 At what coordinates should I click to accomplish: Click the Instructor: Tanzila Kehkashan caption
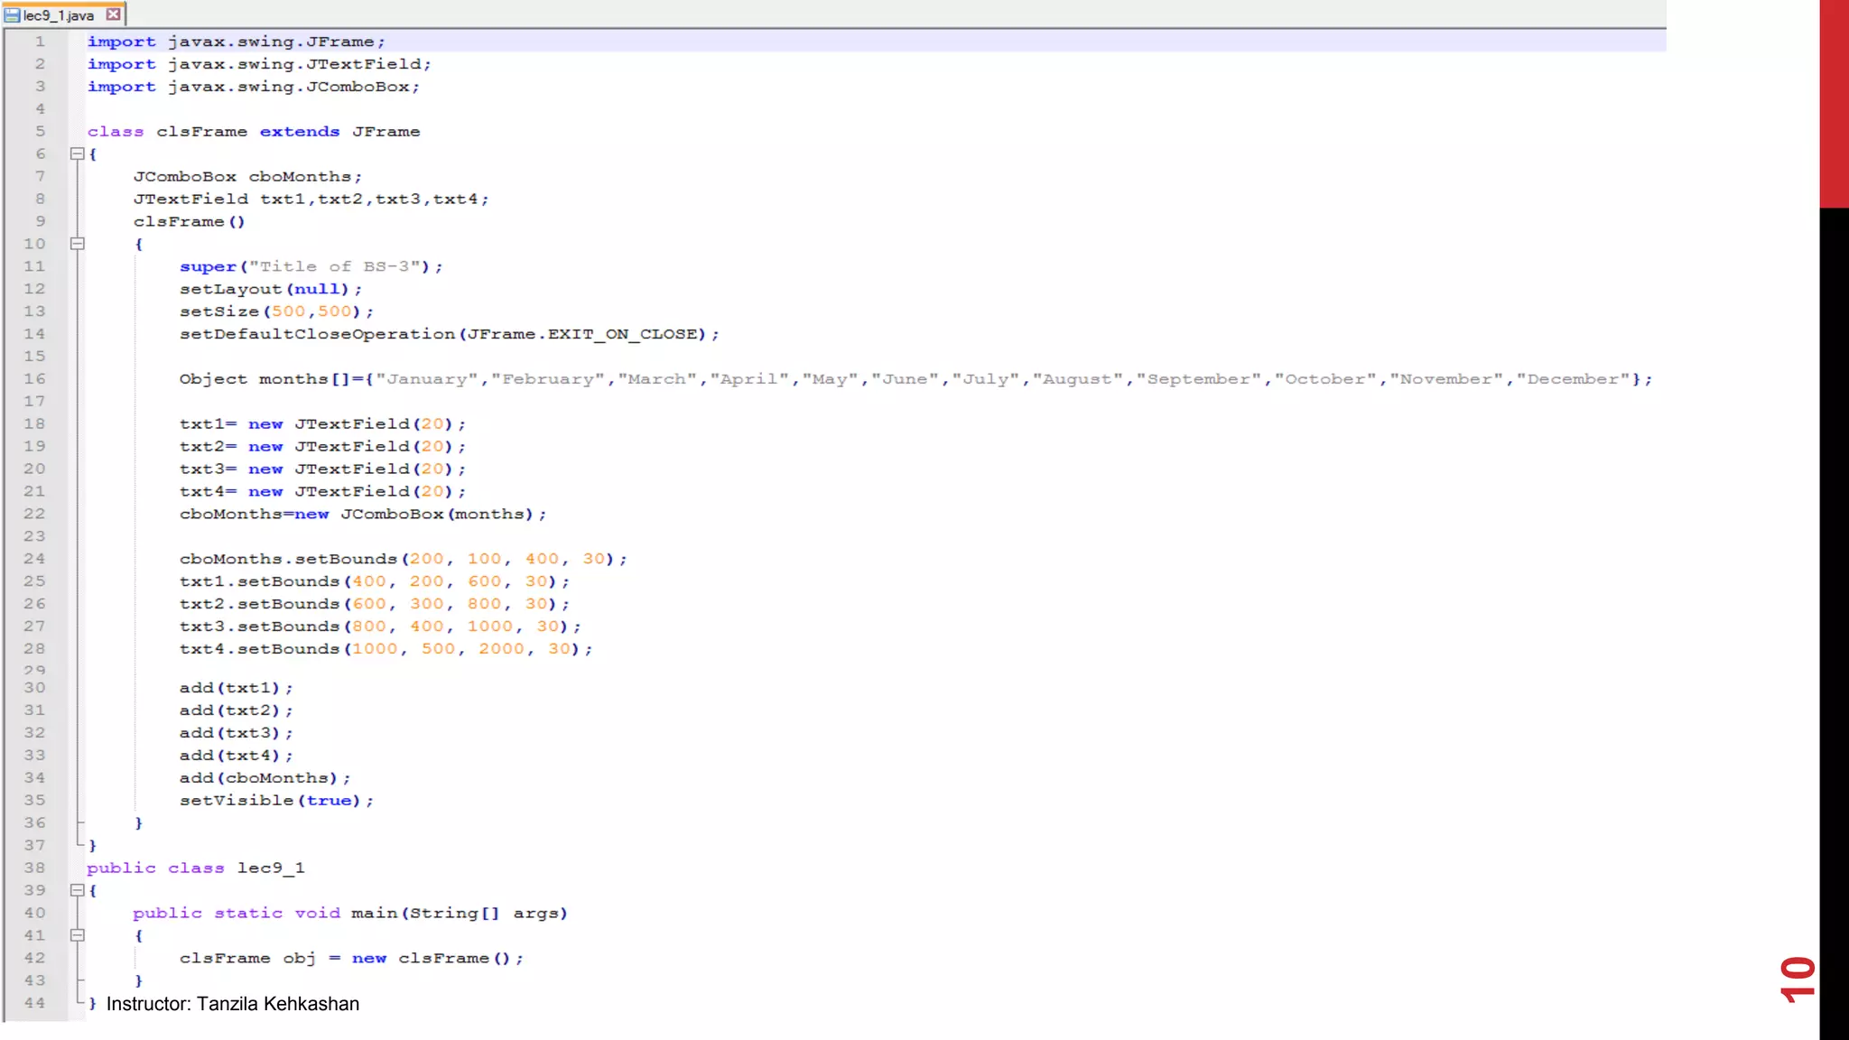pos(233,1004)
